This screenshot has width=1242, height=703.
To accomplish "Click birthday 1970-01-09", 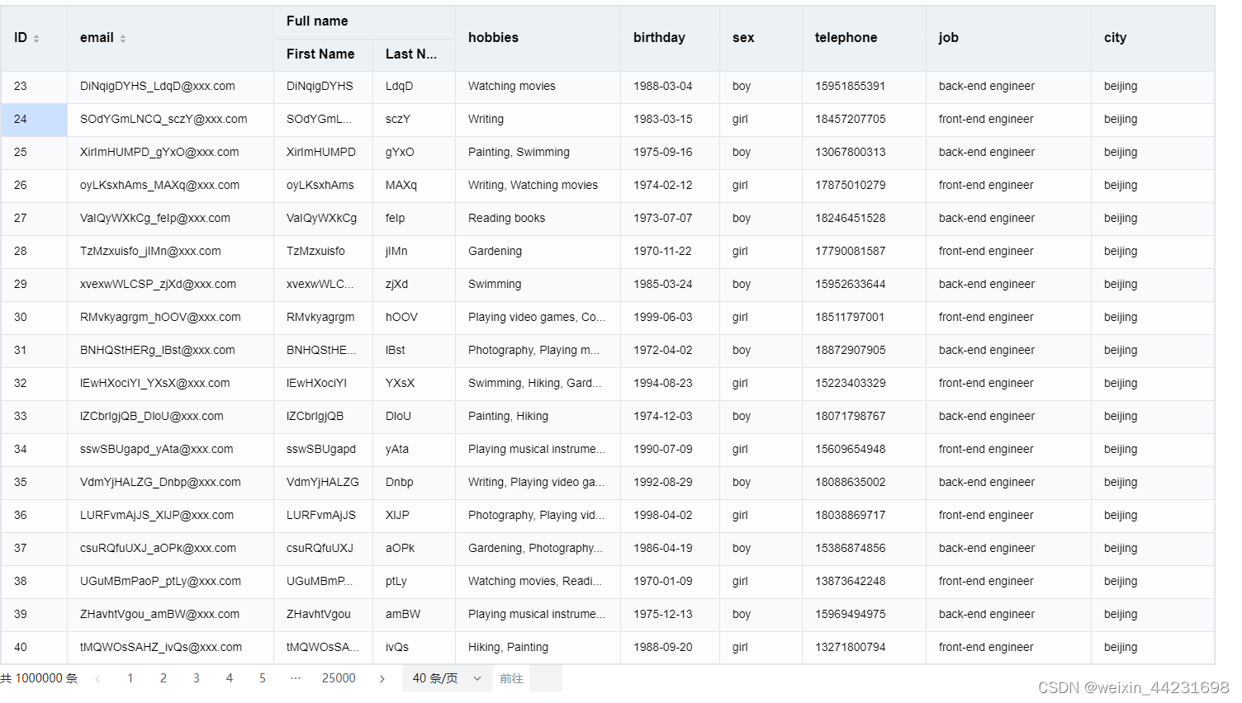I will coord(663,582).
